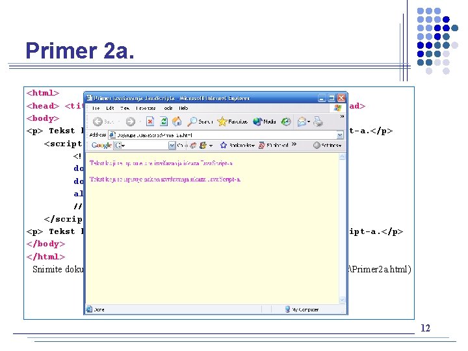Click the scrollbar up arrow
Screen dimensions: 468x351
tap(343, 157)
